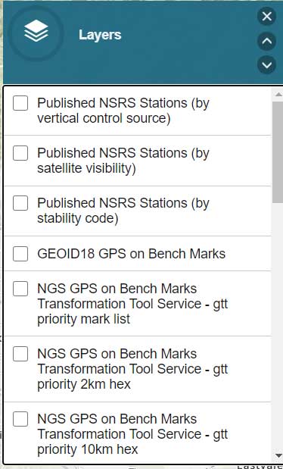
Task: Select the GEOID18 GPS on Bench Marks label
Action: (x=131, y=254)
